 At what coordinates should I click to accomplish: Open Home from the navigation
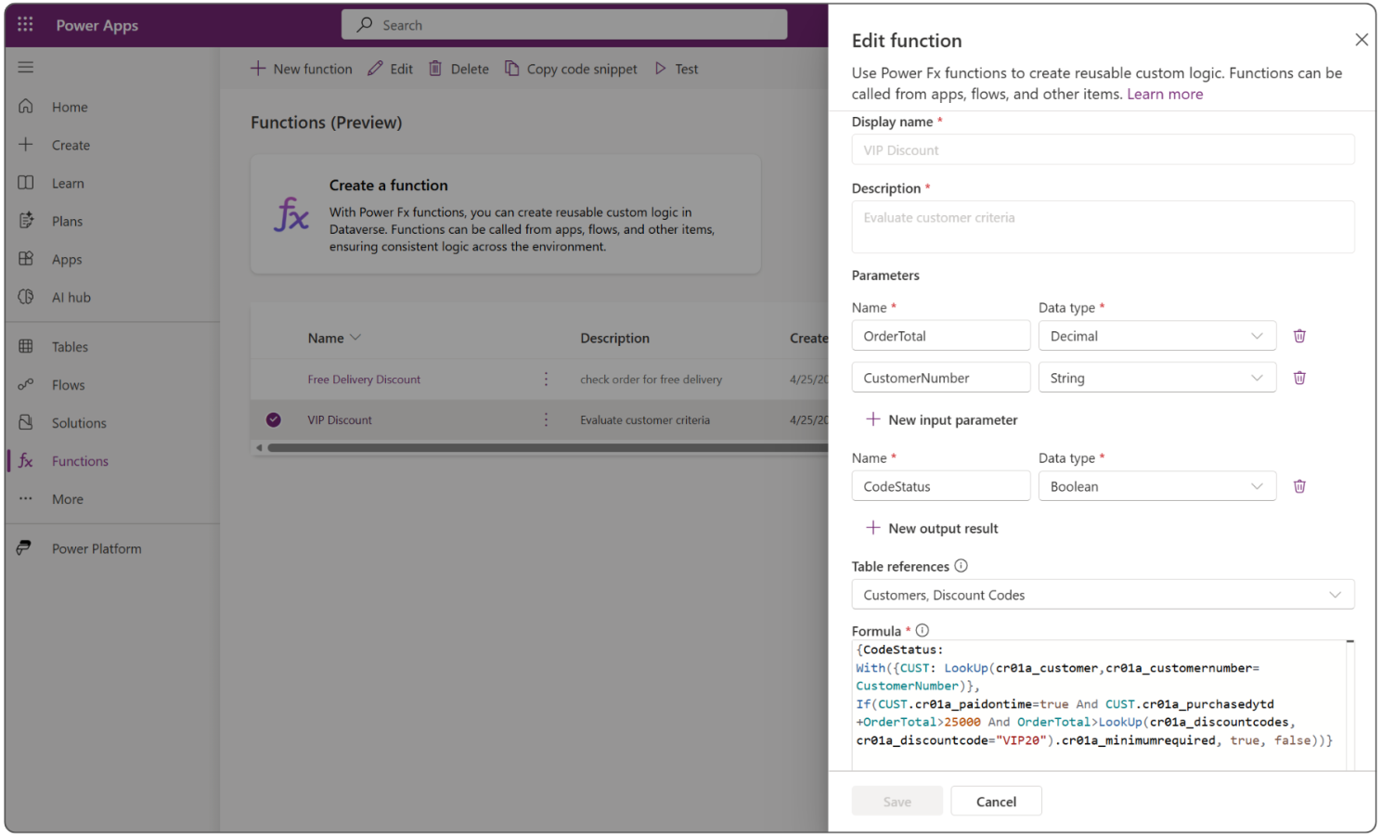pyautogui.click(x=70, y=107)
